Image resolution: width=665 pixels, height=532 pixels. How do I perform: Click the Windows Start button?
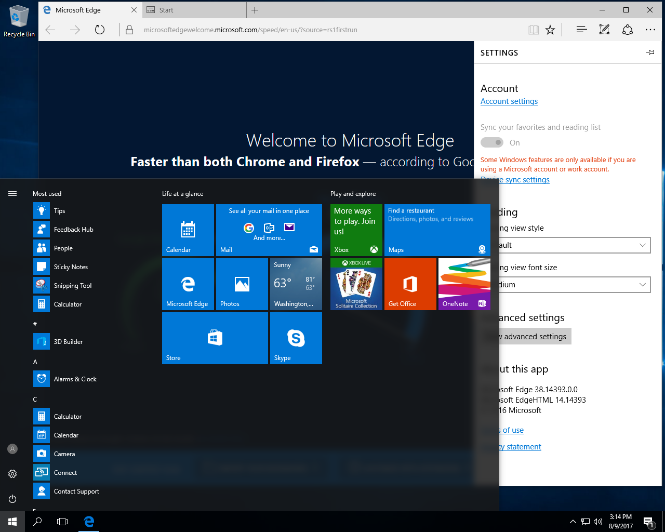[12, 522]
